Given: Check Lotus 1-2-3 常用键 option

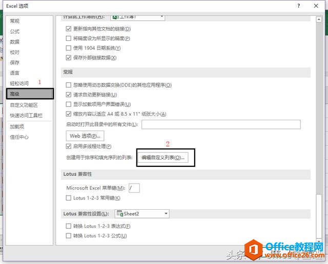Looking at the screenshot, I should point(68,198).
